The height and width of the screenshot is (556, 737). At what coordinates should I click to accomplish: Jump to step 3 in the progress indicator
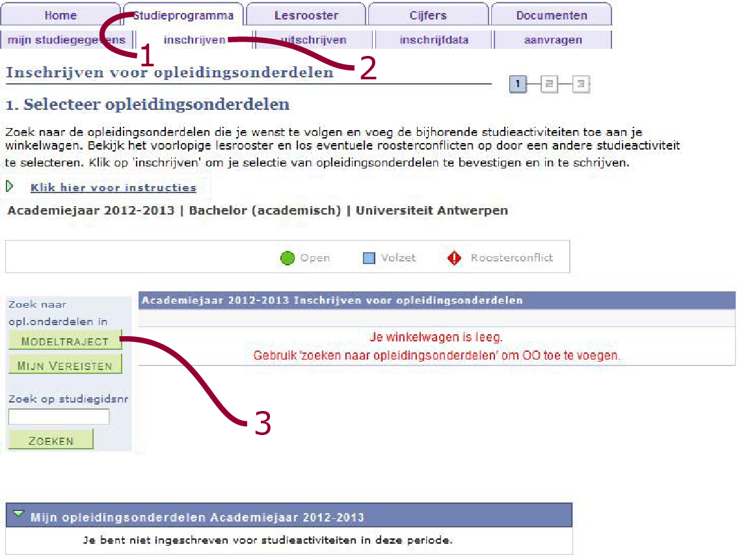pyautogui.click(x=581, y=84)
